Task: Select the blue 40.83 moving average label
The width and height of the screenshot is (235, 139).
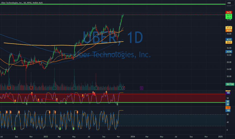Action: click(229, 39)
